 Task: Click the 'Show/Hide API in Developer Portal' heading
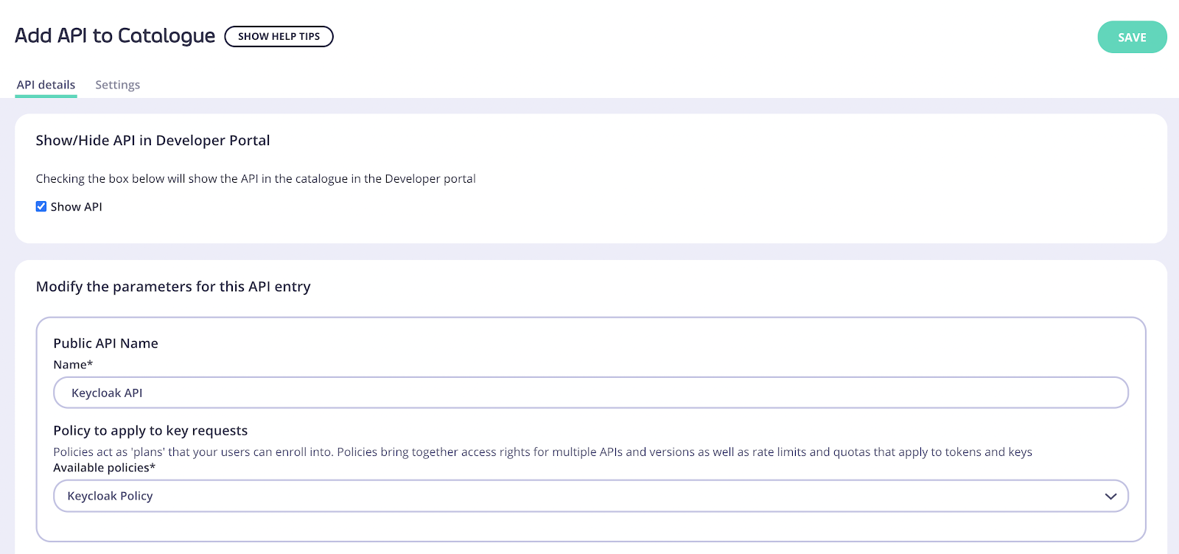pos(153,140)
